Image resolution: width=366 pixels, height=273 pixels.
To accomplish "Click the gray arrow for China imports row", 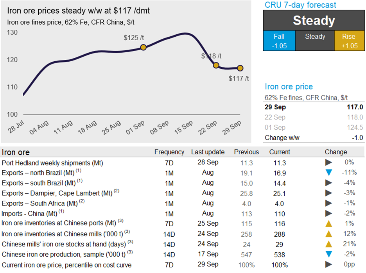I will pos(329,213).
